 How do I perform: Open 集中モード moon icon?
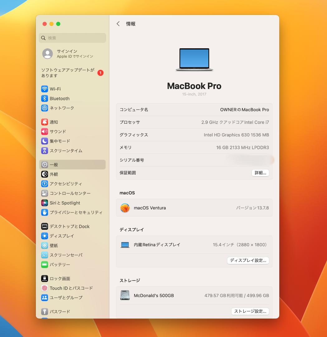tap(45, 141)
